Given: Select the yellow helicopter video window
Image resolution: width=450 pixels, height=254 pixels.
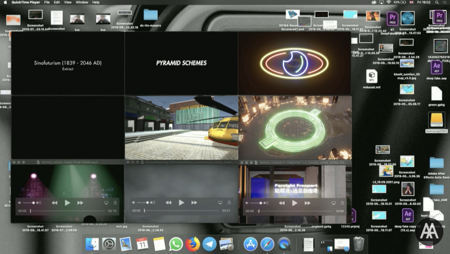Looking at the screenshot, I should tap(181, 128).
